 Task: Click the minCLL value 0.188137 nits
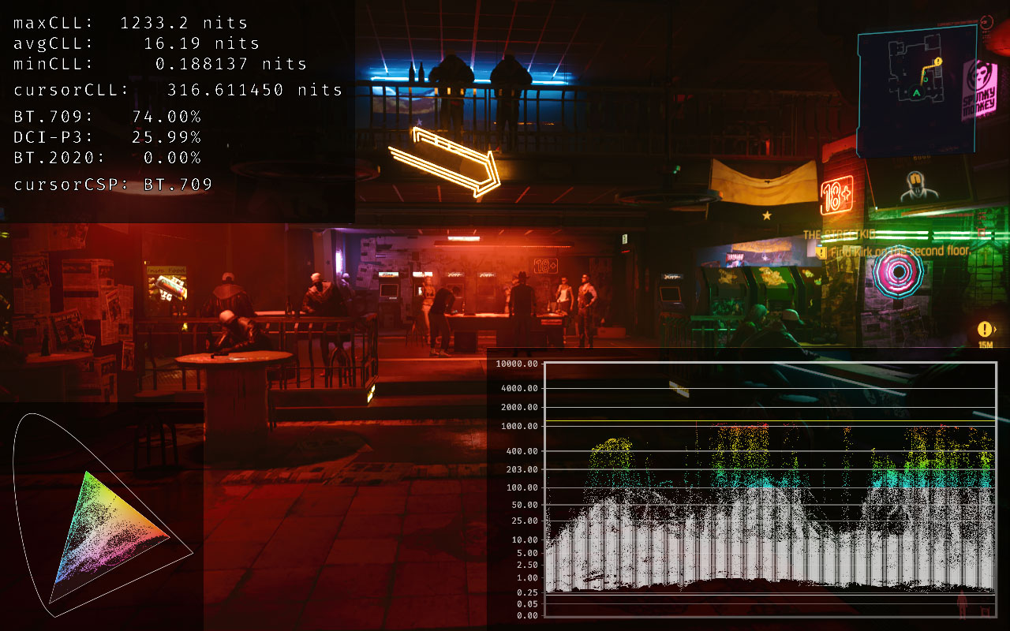pyautogui.click(x=231, y=64)
